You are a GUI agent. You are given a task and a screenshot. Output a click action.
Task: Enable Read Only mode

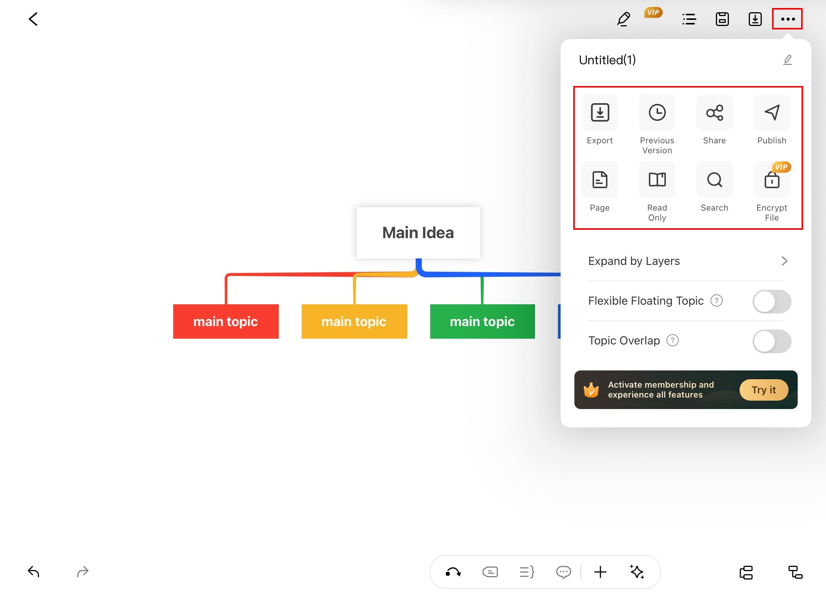pyautogui.click(x=657, y=180)
